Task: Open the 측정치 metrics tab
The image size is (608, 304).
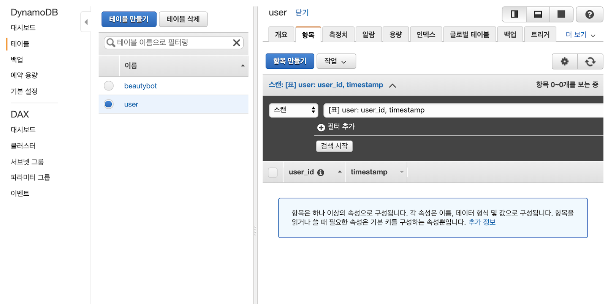Action: [x=338, y=34]
